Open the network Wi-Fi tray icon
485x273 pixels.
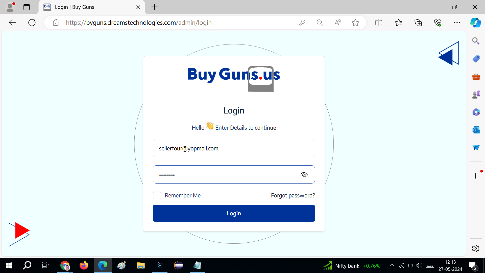click(x=401, y=266)
